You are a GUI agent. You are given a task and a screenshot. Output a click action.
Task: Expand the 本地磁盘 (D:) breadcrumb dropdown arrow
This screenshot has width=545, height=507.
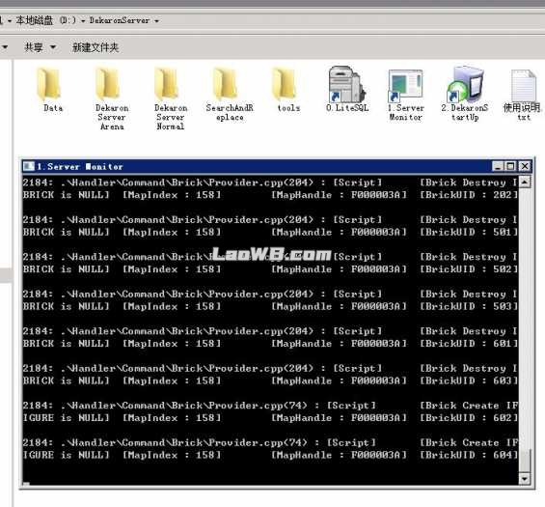(83, 21)
